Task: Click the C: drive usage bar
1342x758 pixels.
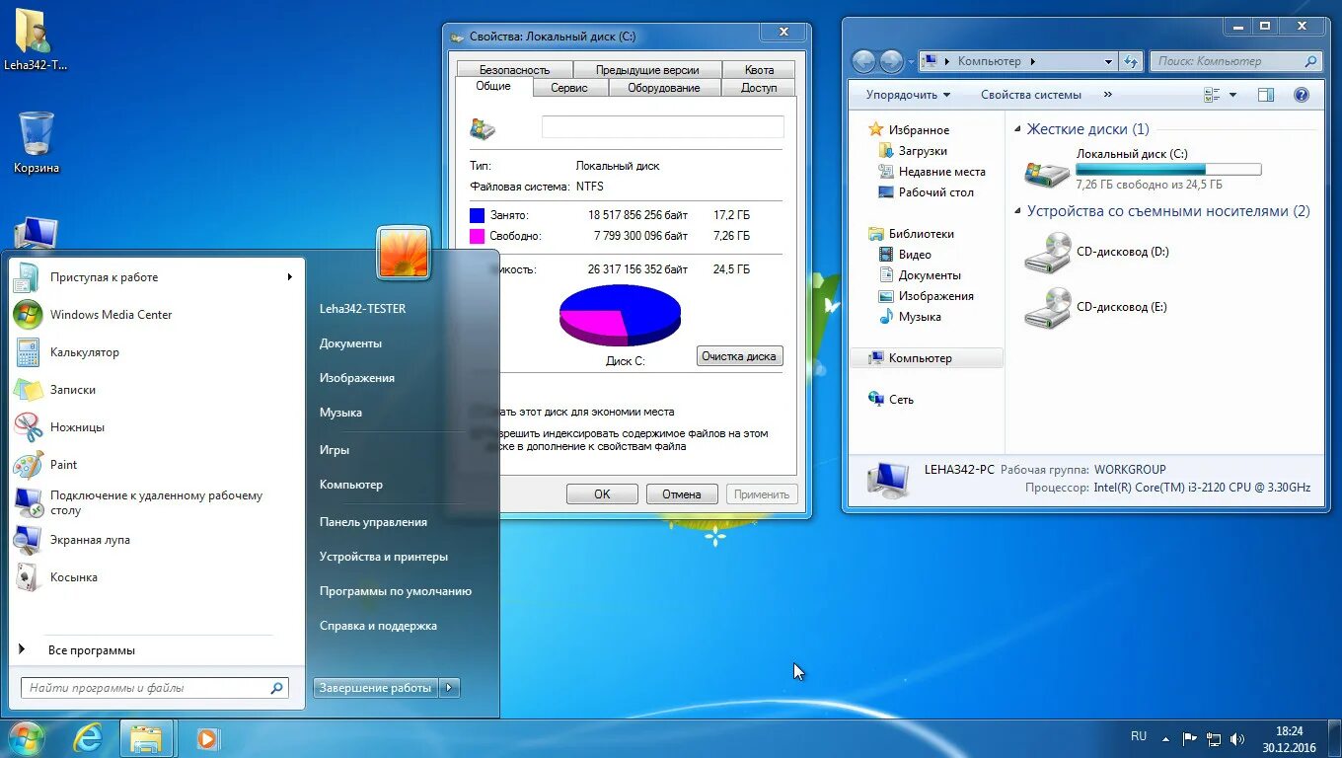Action: tap(1168, 170)
